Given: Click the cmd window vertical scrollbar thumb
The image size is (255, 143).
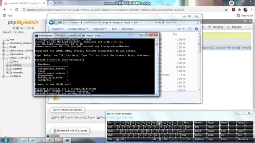Looking at the screenshot, I should [156, 44].
